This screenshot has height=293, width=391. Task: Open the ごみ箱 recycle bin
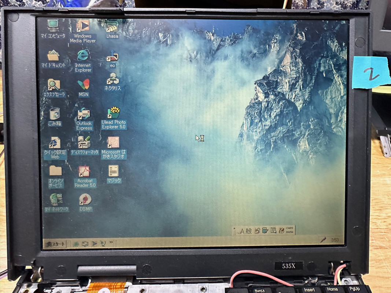tap(55, 116)
